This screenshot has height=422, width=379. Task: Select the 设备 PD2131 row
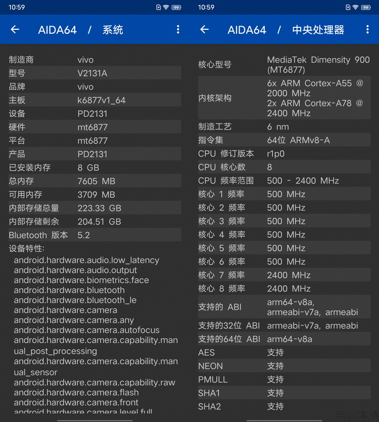tap(95, 113)
